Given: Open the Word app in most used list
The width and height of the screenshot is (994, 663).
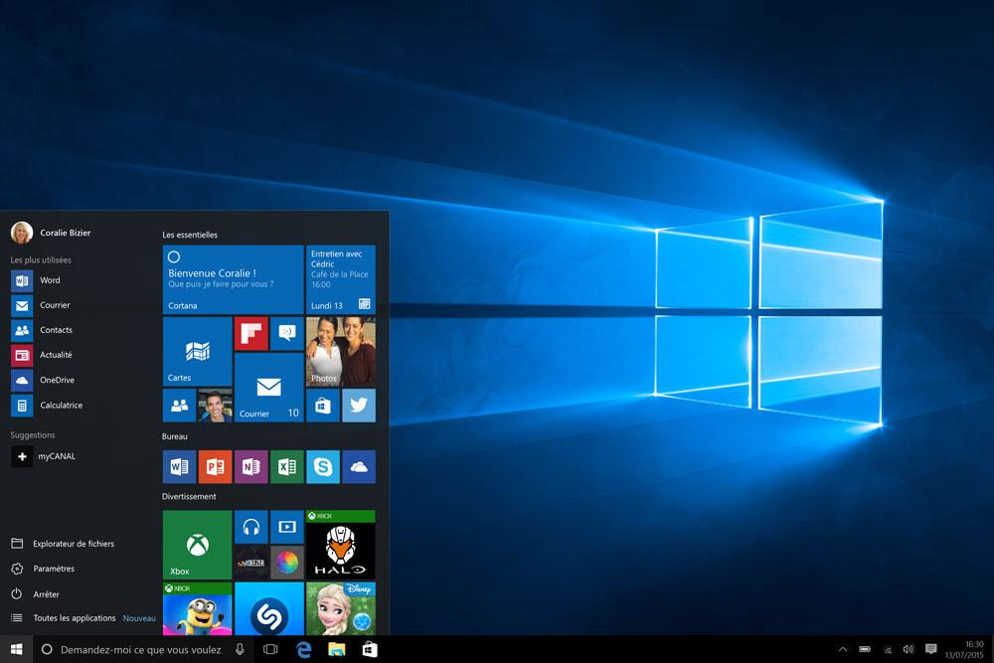Looking at the screenshot, I should [36, 280].
